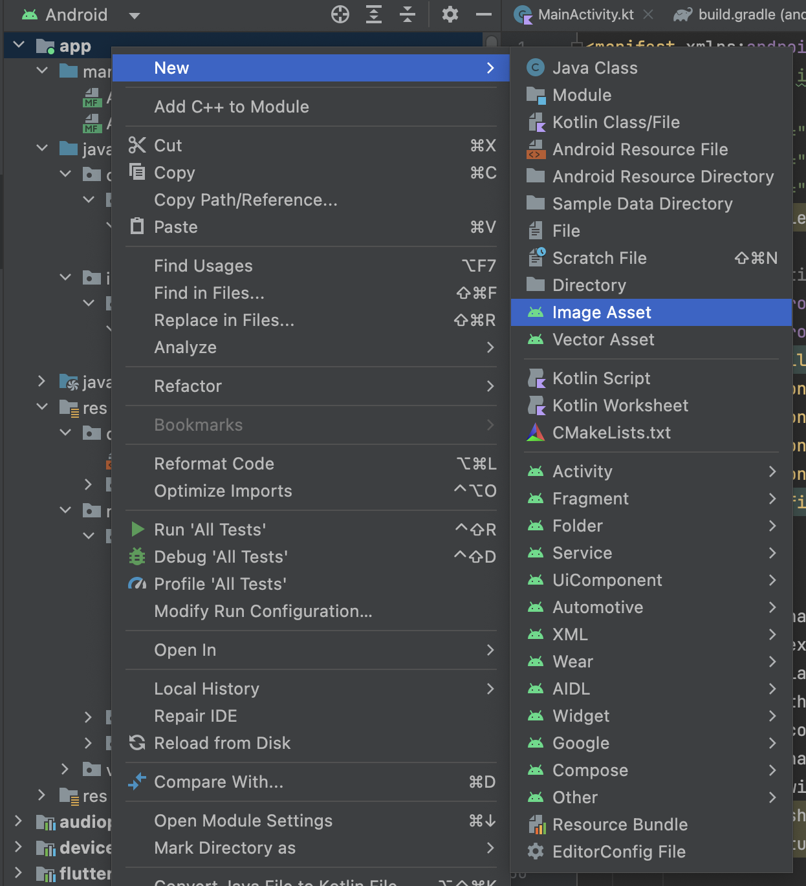Choose Kotlin Class/File from New submenu
The height and width of the screenshot is (886, 806).
pos(651,122)
